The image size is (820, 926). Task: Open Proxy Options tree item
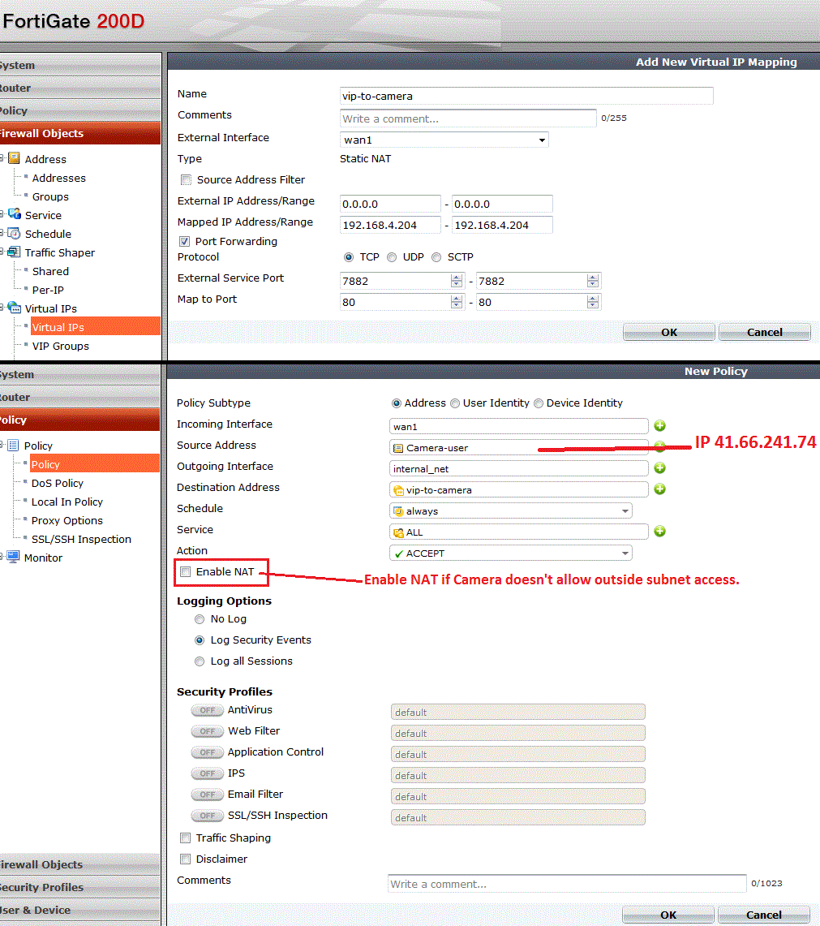click(67, 520)
